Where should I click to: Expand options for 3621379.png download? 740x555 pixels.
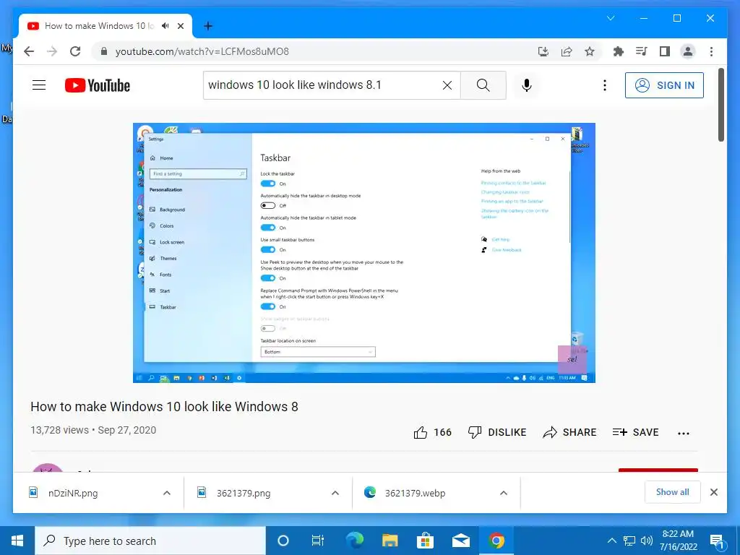click(335, 493)
